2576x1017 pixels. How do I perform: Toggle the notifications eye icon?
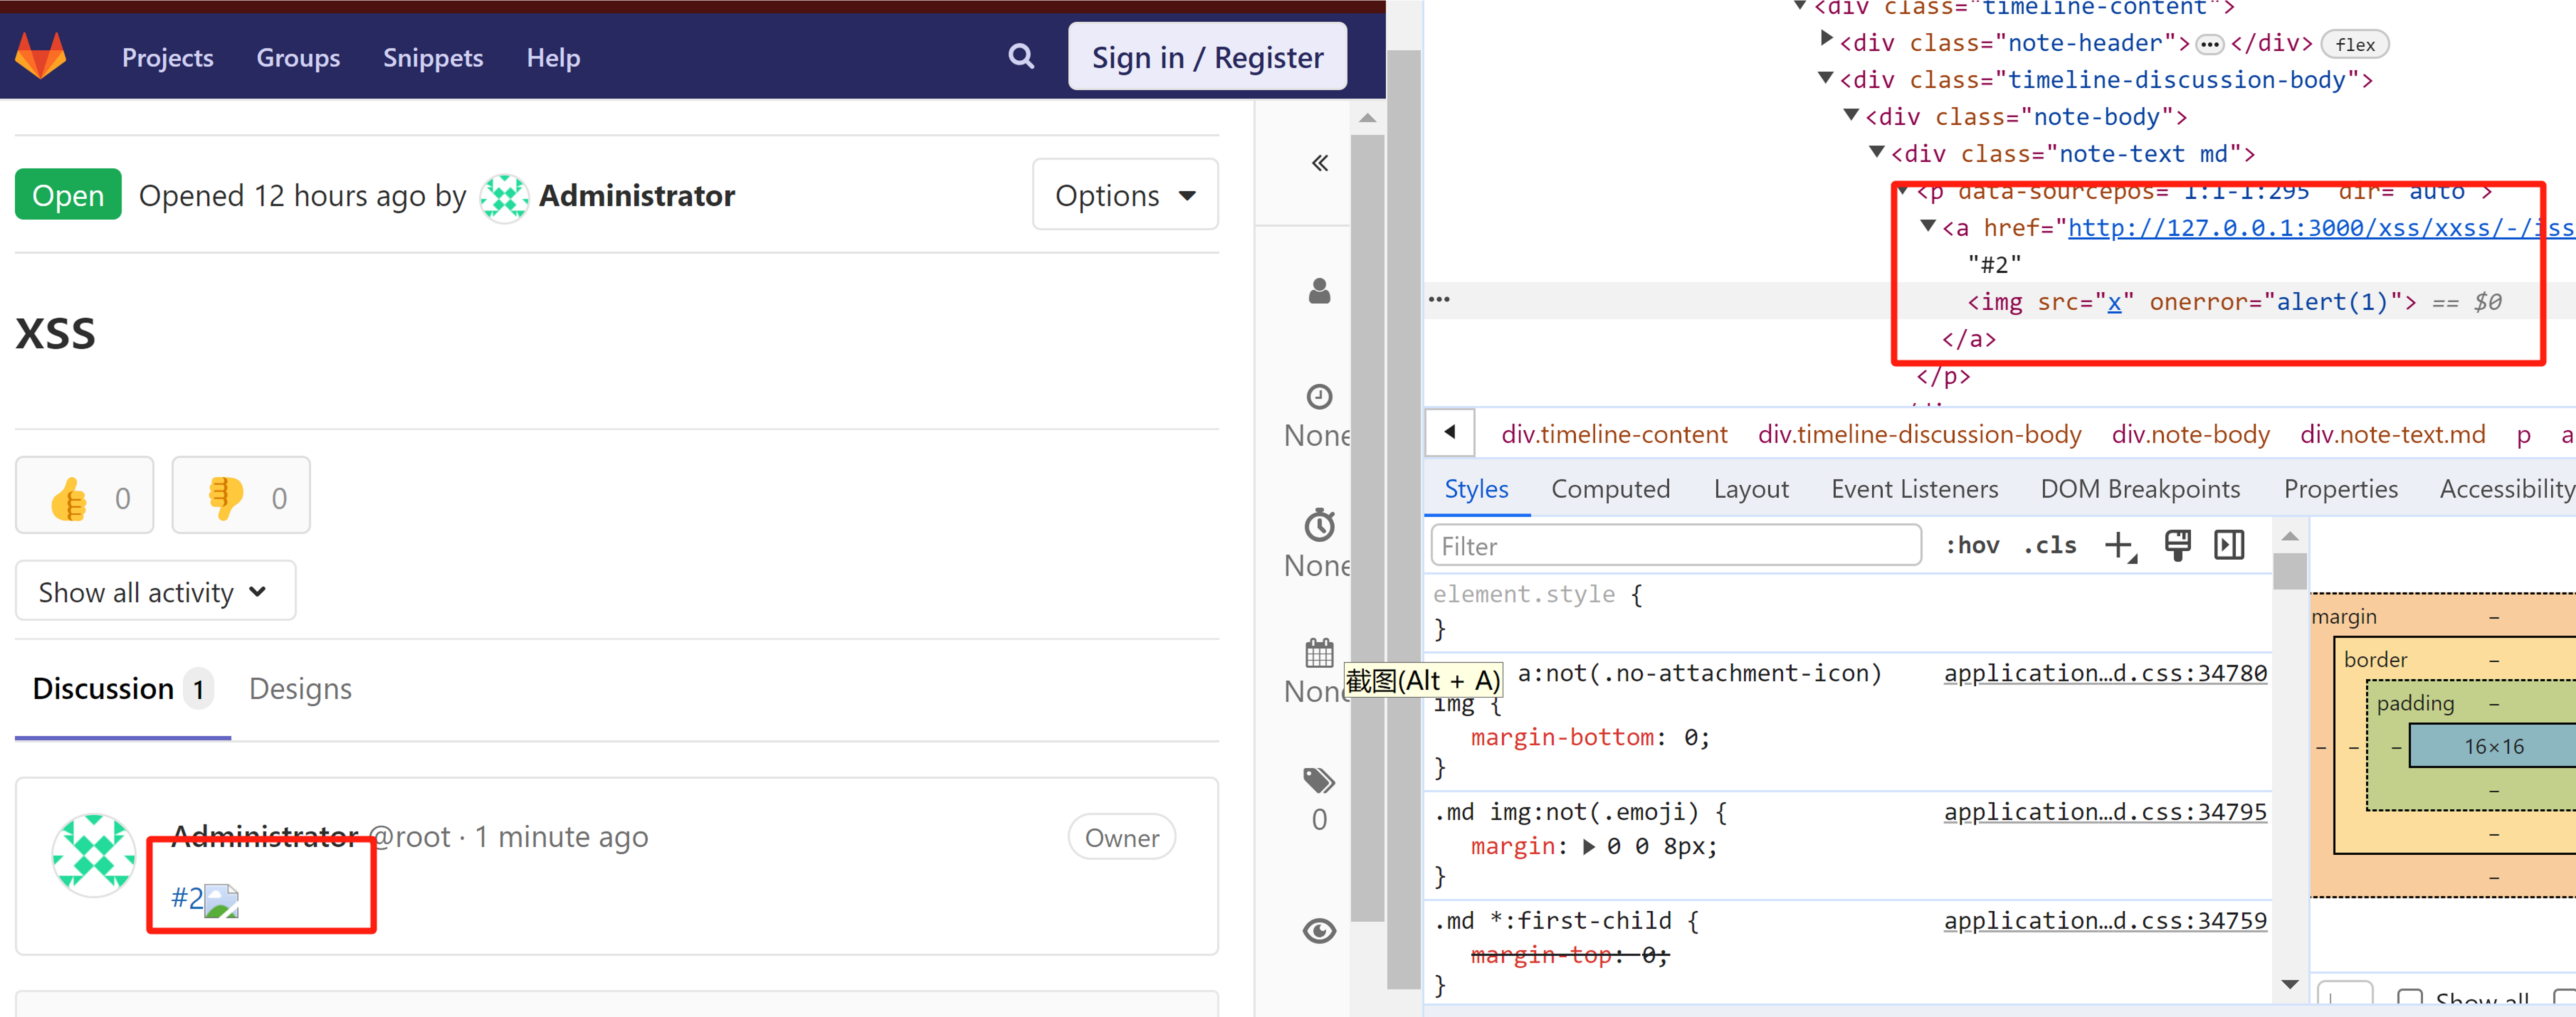(x=1319, y=931)
